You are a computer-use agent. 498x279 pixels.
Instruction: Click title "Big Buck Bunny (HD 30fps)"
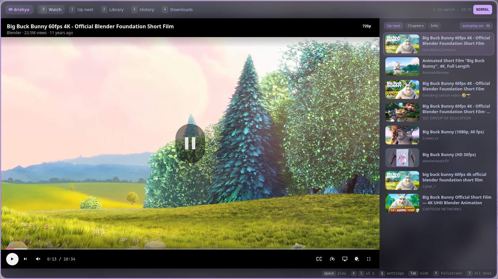[x=449, y=155]
